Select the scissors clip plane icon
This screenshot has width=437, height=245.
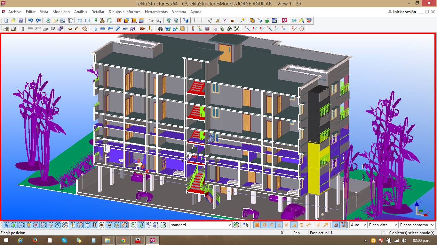[102, 20]
